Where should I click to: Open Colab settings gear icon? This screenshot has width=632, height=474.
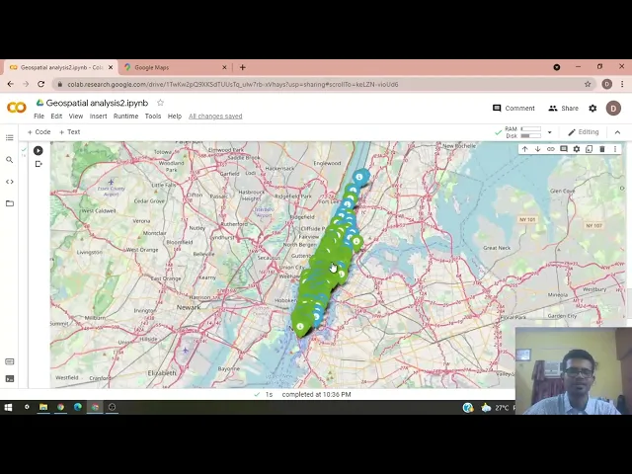[x=592, y=108]
